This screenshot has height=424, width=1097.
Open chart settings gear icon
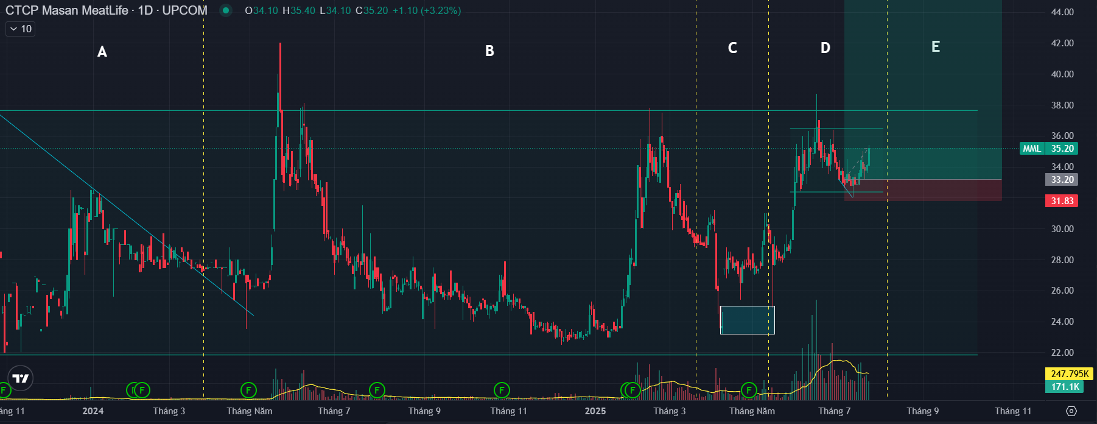[1071, 411]
